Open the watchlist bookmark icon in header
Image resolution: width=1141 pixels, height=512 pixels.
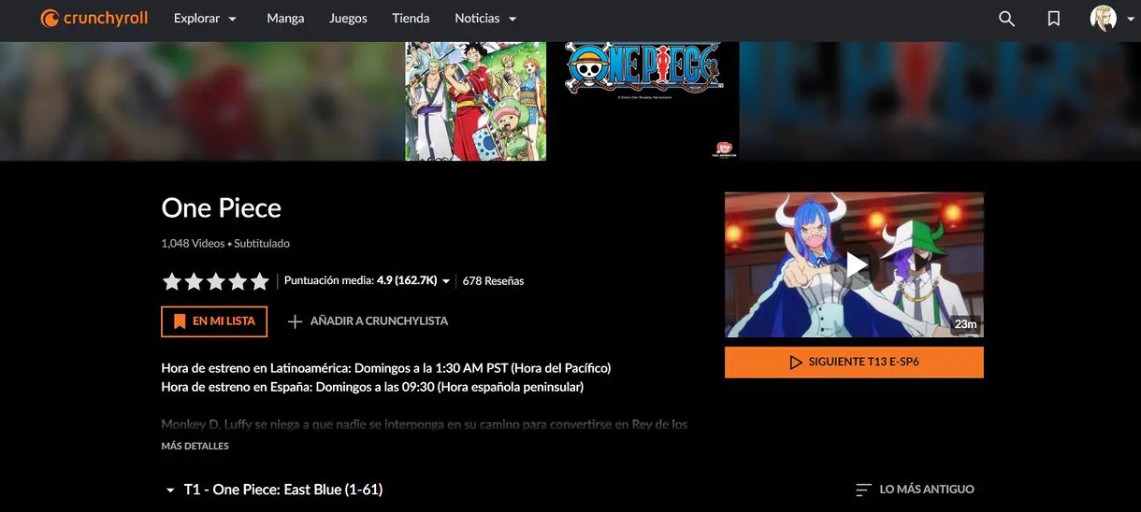[1054, 19]
